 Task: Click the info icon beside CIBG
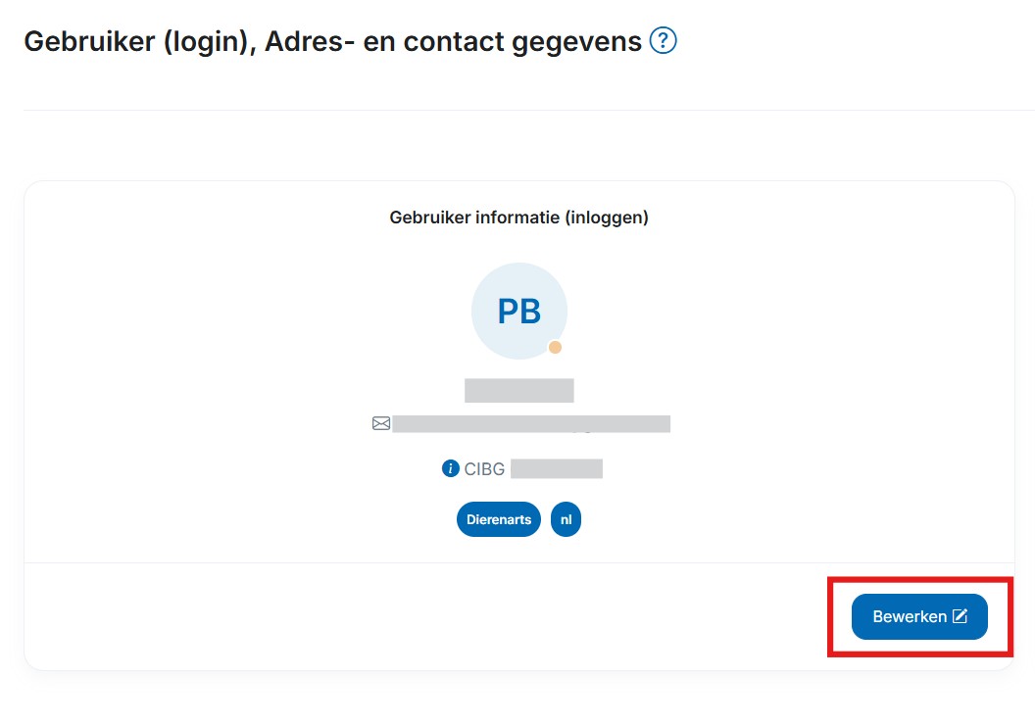tap(451, 468)
